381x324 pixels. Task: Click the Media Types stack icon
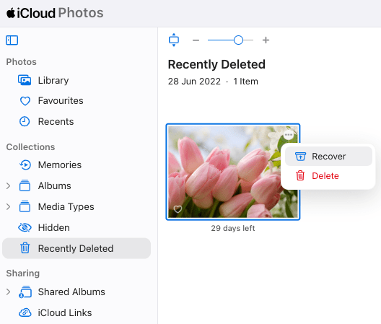coord(25,206)
